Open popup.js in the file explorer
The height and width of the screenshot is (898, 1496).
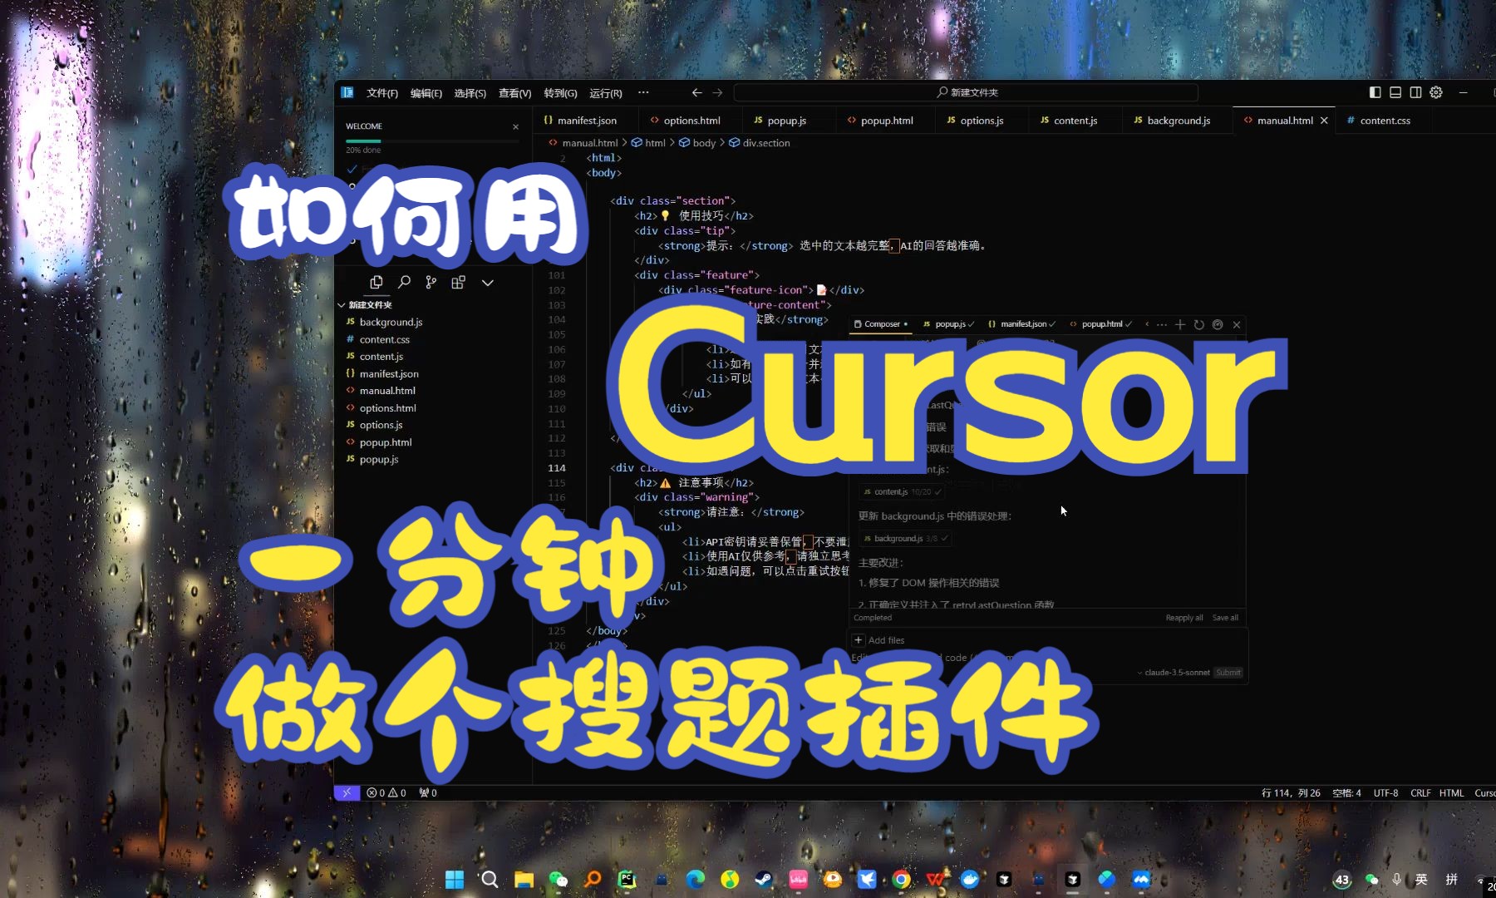379,459
